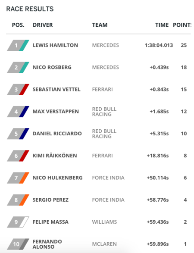This screenshot has width=194, height=253.
Task: Open Lewis Hamilton driver name
Action: [55, 45]
